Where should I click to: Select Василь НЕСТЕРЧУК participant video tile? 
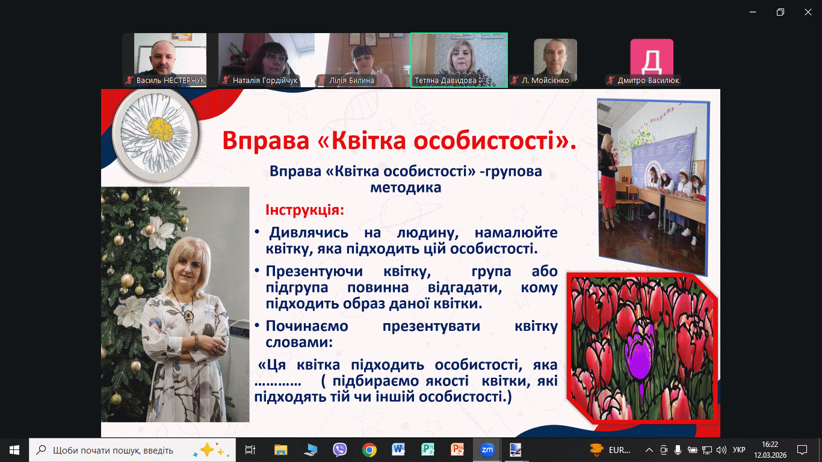(170, 60)
